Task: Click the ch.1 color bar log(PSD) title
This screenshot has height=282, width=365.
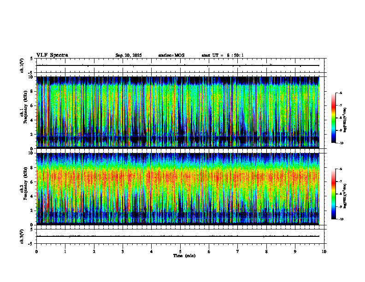Action: [x=346, y=120]
